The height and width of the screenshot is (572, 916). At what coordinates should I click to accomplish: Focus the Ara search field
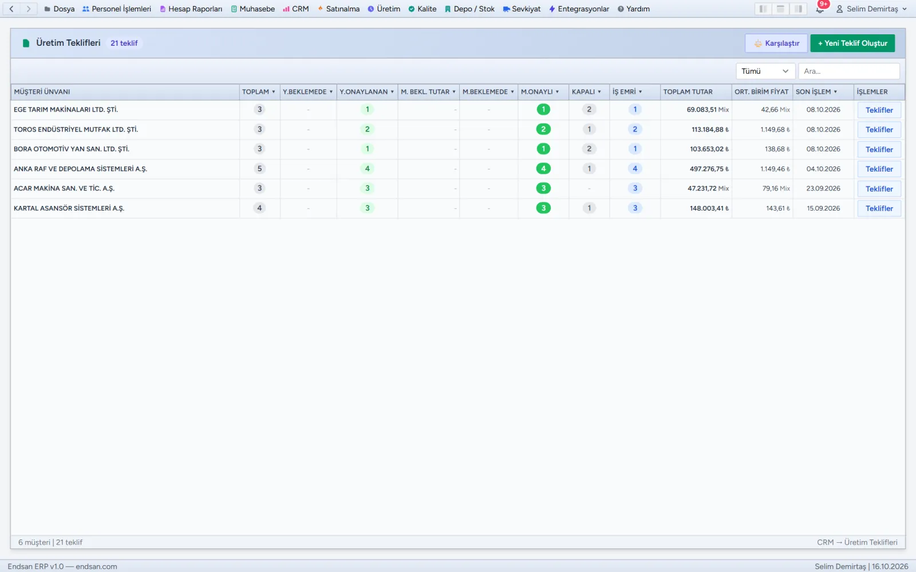pos(849,71)
